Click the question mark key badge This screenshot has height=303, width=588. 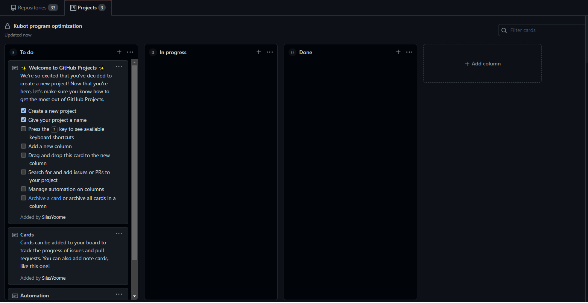pos(54,129)
